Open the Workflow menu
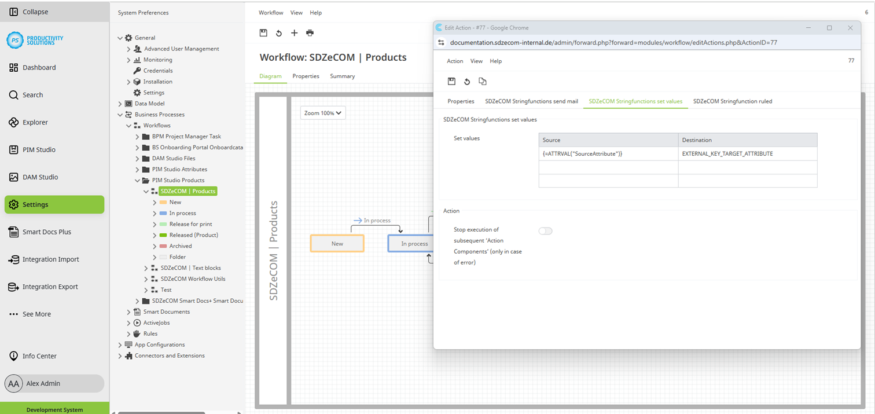The width and height of the screenshot is (875, 414). (271, 13)
